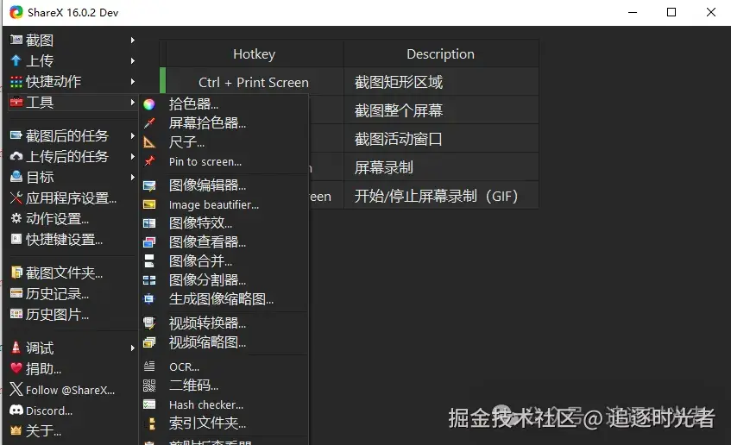Expand the 上传后的任务 submenu arrow
731x445 pixels.
(133, 157)
